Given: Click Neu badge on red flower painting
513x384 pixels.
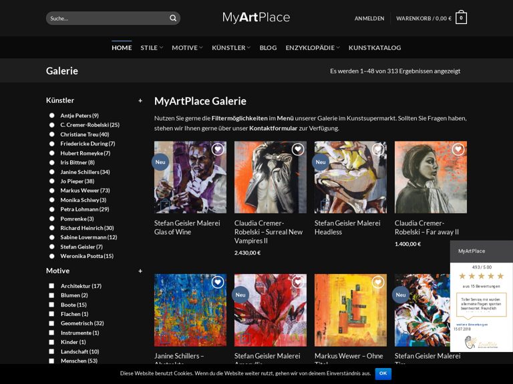Looking at the screenshot, I should 240,295.
